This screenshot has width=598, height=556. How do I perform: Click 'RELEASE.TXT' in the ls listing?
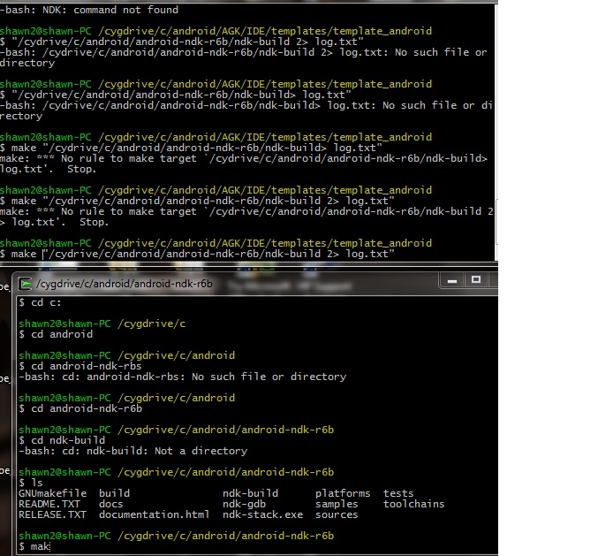click(x=53, y=514)
